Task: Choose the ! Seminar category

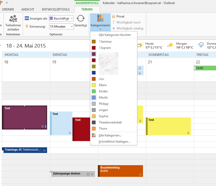Action: 114,41
